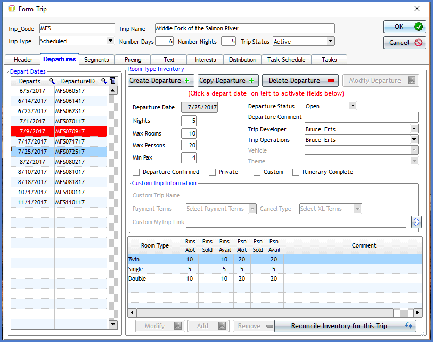Open the Task Schedule tab
The height and width of the screenshot is (342, 433).
(x=287, y=60)
